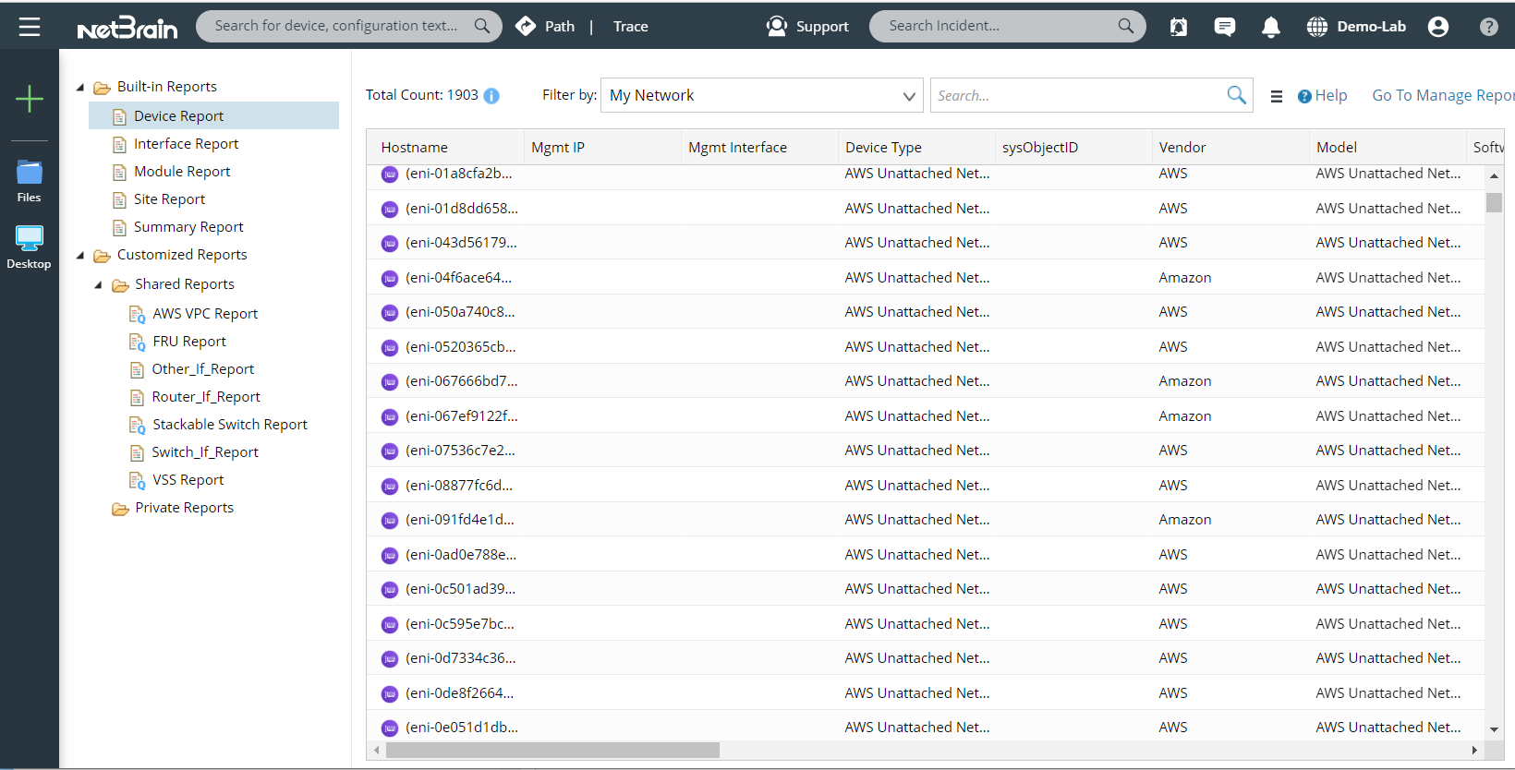Click the device icon for eni-04f6ace64 row
The width and height of the screenshot is (1515, 770).
coord(390,278)
